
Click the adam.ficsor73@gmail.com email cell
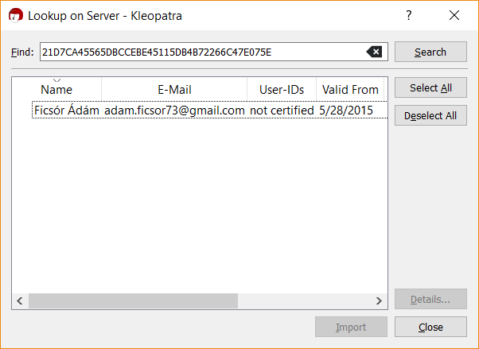pos(174,111)
